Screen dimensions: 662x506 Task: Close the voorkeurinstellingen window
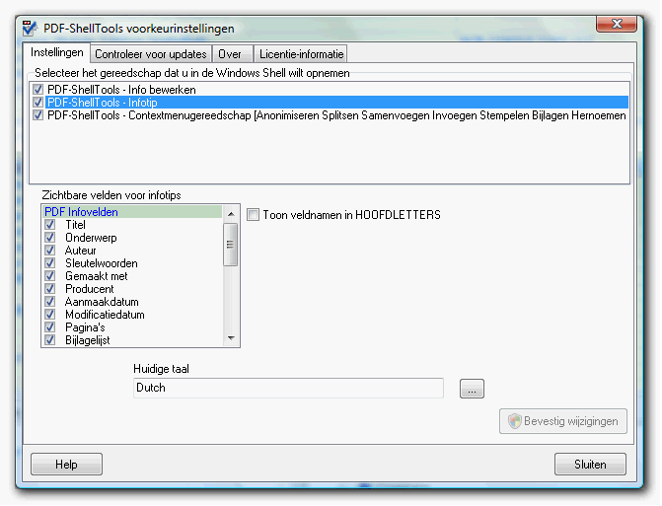pyautogui.click(x=617, y=24)
